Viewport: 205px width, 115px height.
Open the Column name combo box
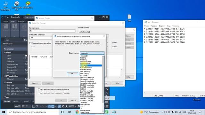point(92,53)
